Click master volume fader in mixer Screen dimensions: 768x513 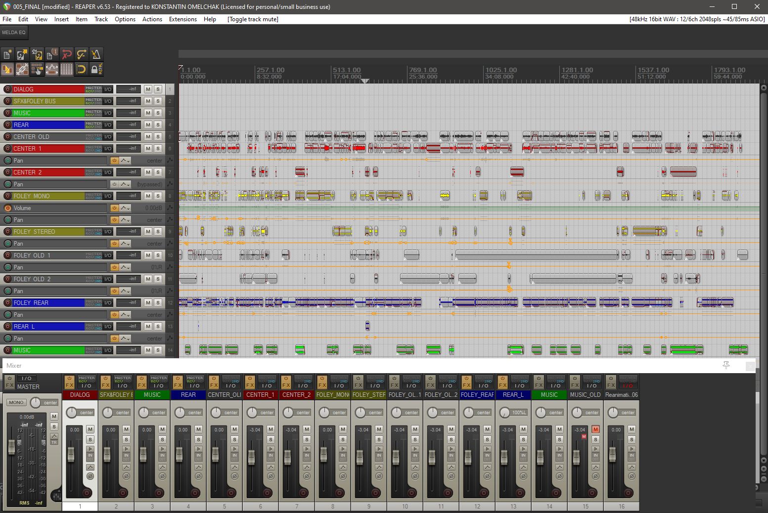pyautogui.click(x=12, y=447)
